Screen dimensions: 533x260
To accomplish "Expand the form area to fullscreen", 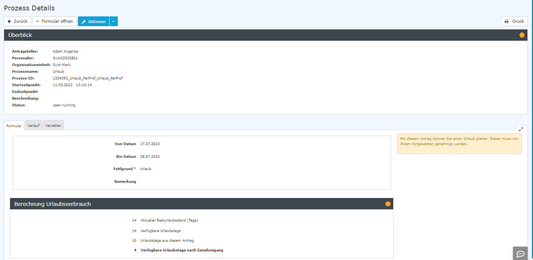I will tap(521, 129).
